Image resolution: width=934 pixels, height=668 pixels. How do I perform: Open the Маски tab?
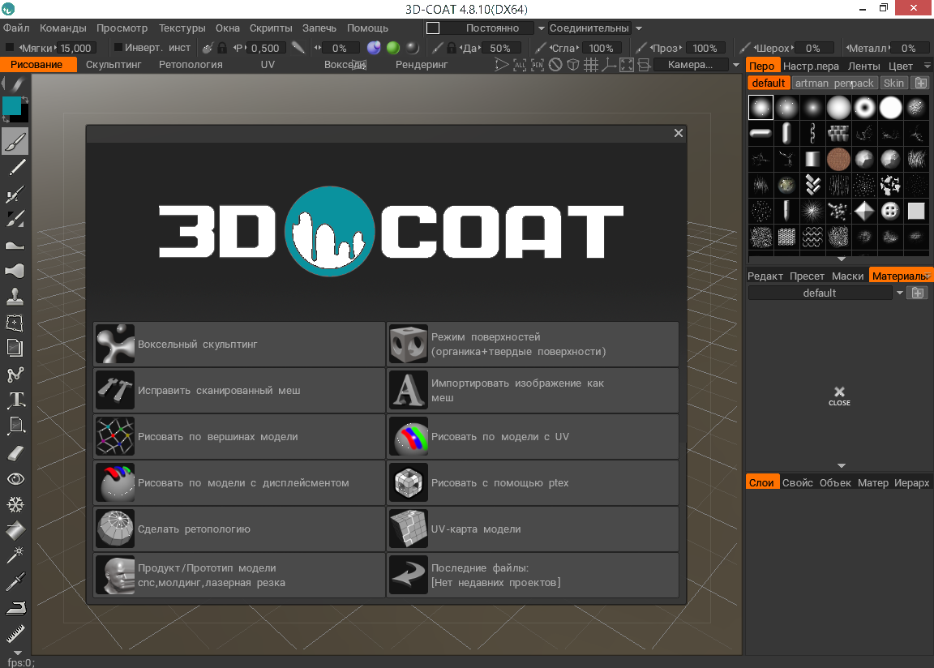pos(847,276)
